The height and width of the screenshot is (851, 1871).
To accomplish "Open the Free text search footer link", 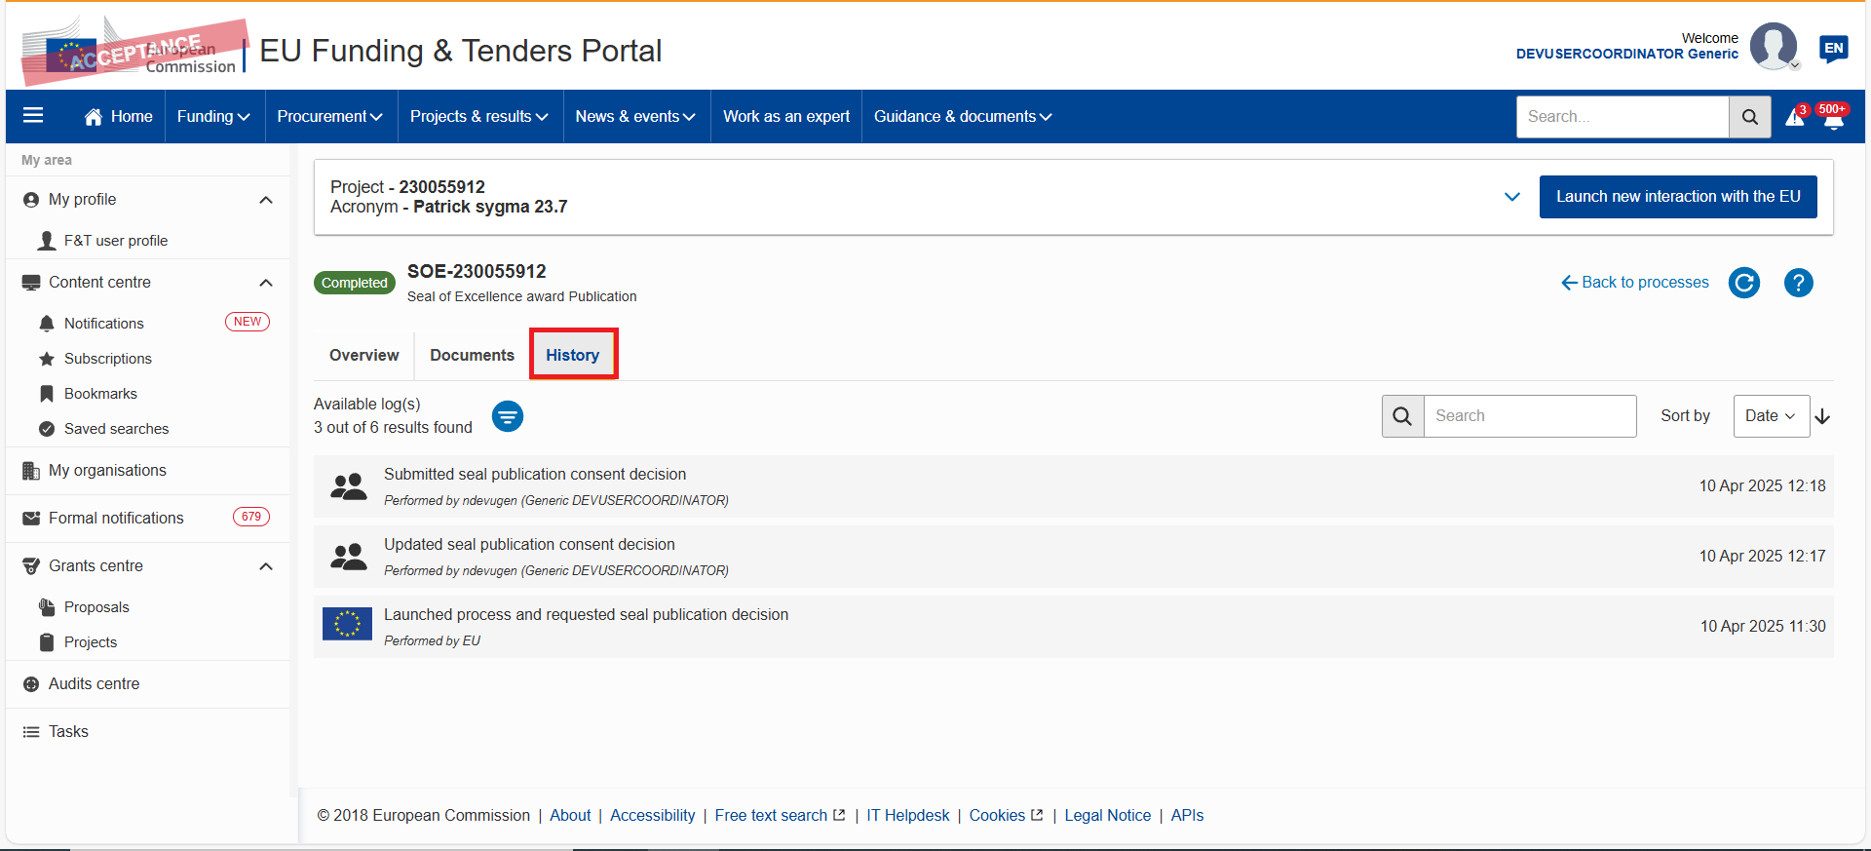I will coord(780,816).
